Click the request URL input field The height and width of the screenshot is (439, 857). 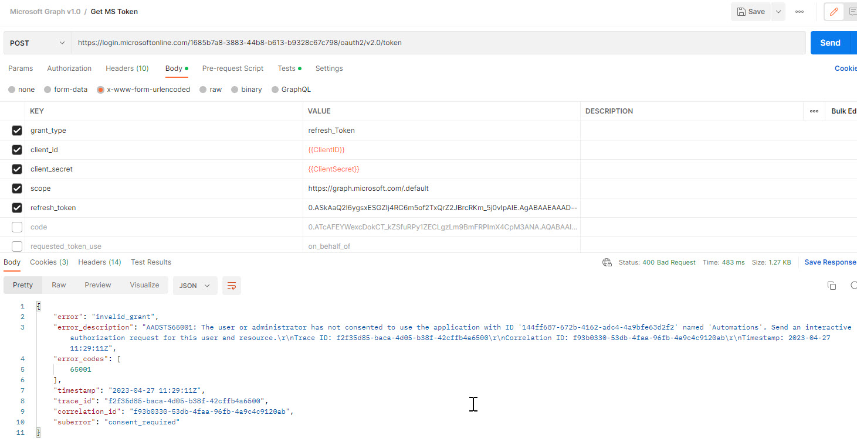point(438,43)
